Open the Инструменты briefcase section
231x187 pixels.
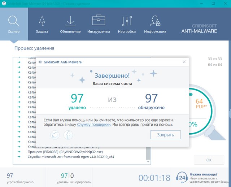pyautogui.click(x=99, y=23)
